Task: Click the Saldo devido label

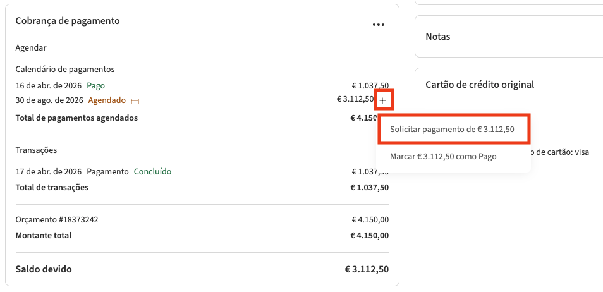Action: 44,269
